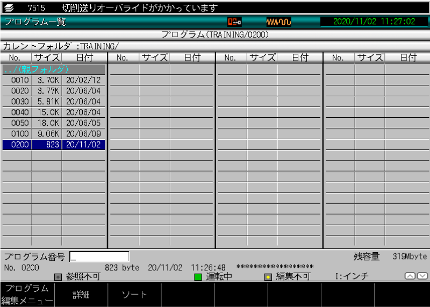Image resolution: width=430 pixels, height=307 pixels.
Task: Select program 0010 in the list
Action: coord(54,80)
